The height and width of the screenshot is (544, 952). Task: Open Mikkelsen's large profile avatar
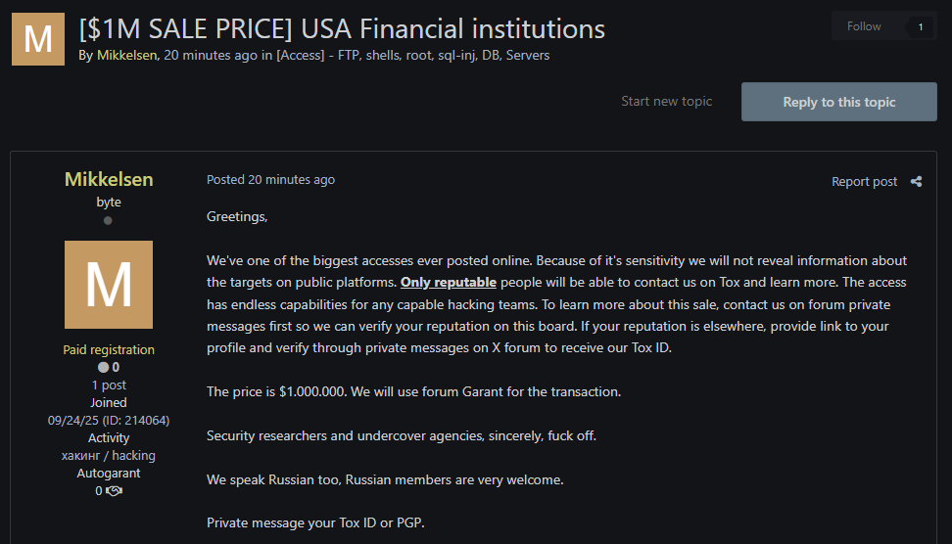109,285
